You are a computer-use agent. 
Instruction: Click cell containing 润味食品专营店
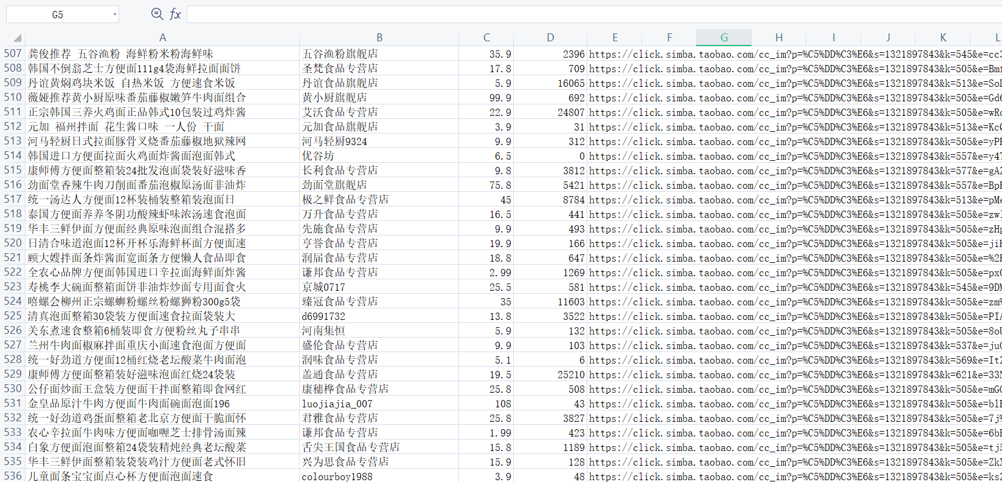pos(379,360)
